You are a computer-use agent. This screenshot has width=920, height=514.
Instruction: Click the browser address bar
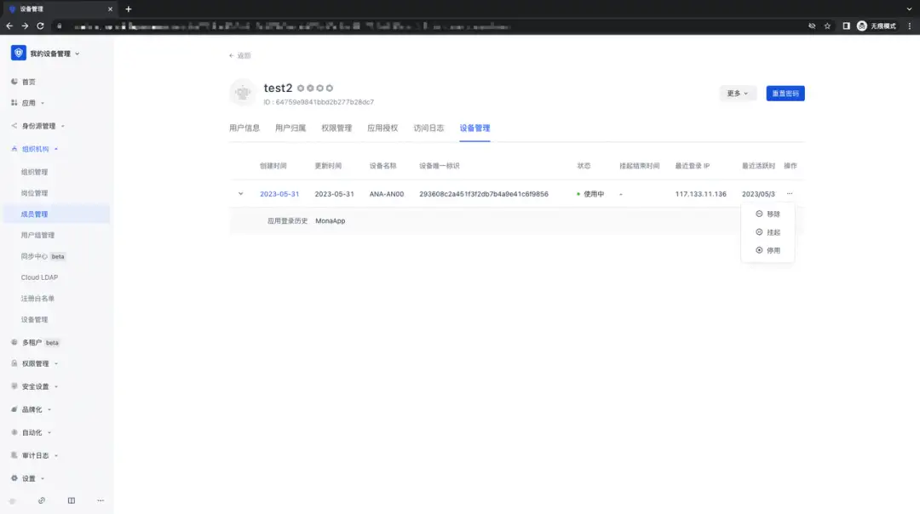pyautogui.click(x=428, y=26)
